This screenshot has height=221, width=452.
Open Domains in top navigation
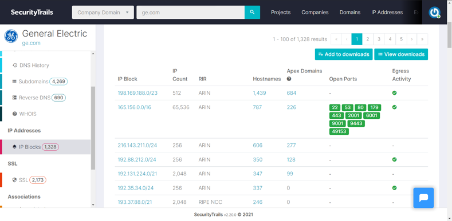350,13
